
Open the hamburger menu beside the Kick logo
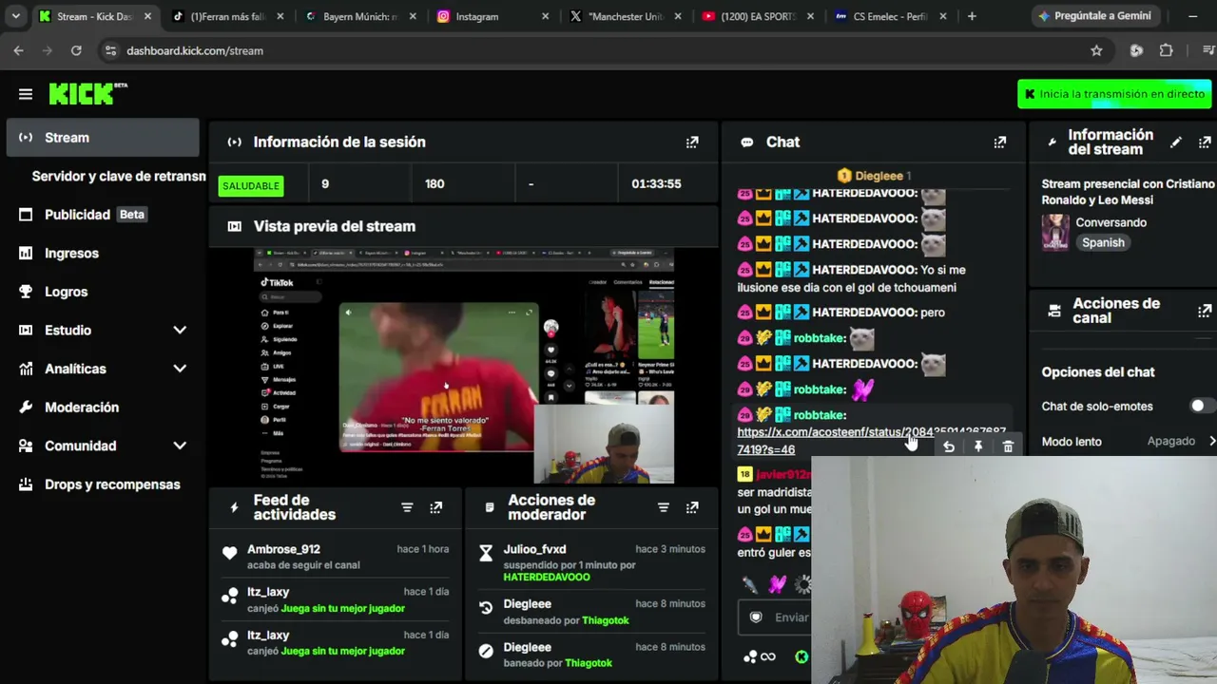26,94
